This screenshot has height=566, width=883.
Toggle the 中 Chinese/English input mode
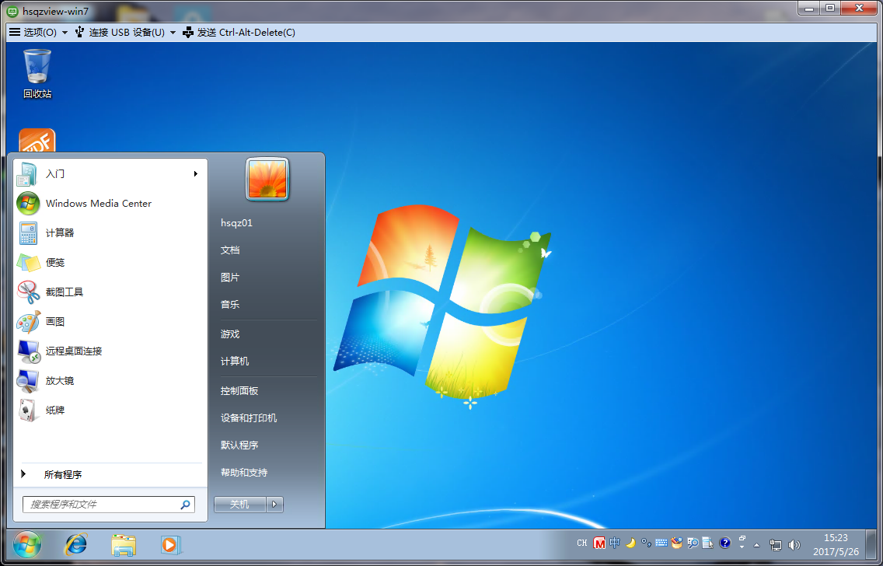[615, 543]
